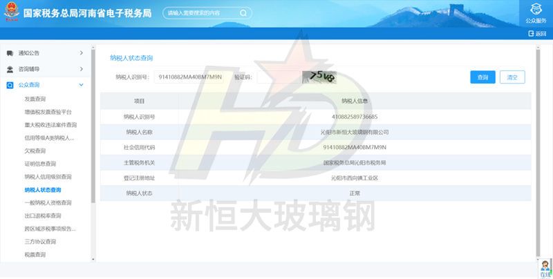Click the 查询 button
This screenshot has width=553, height=279.
coord(482,77)
